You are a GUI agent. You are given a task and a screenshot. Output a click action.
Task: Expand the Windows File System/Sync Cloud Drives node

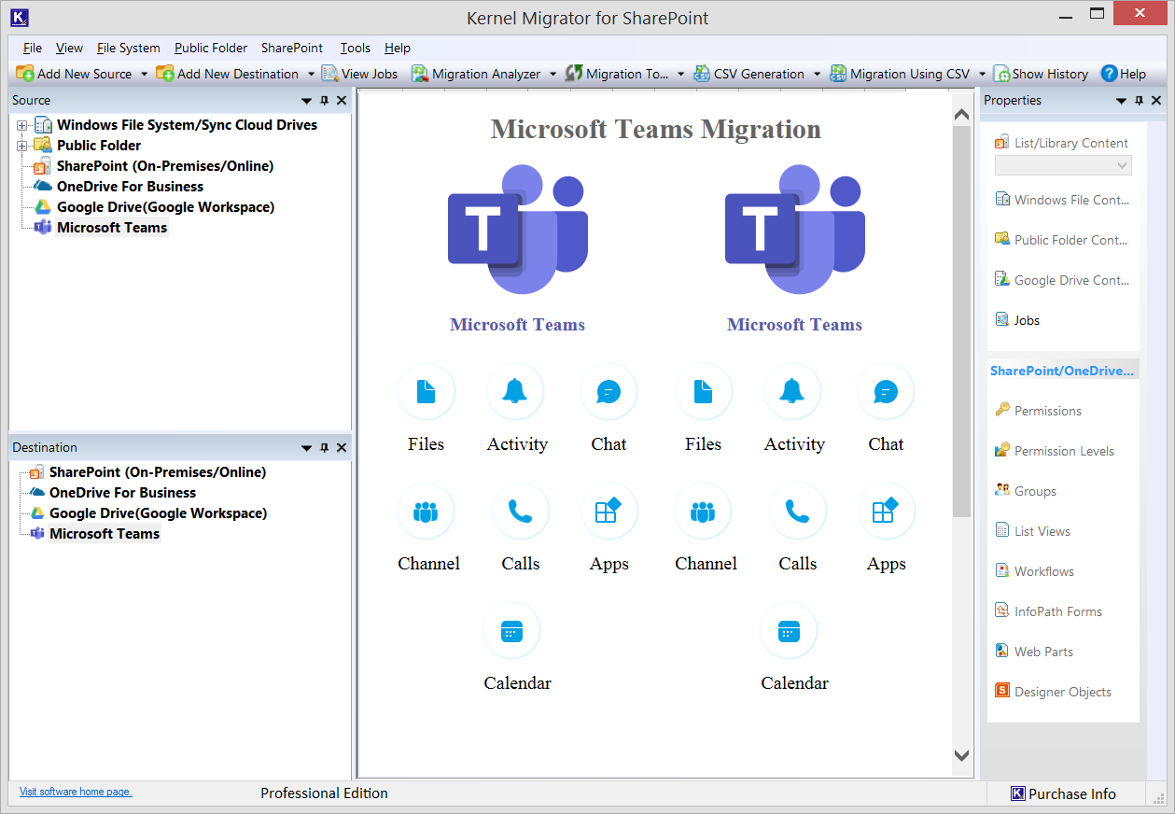21,125
